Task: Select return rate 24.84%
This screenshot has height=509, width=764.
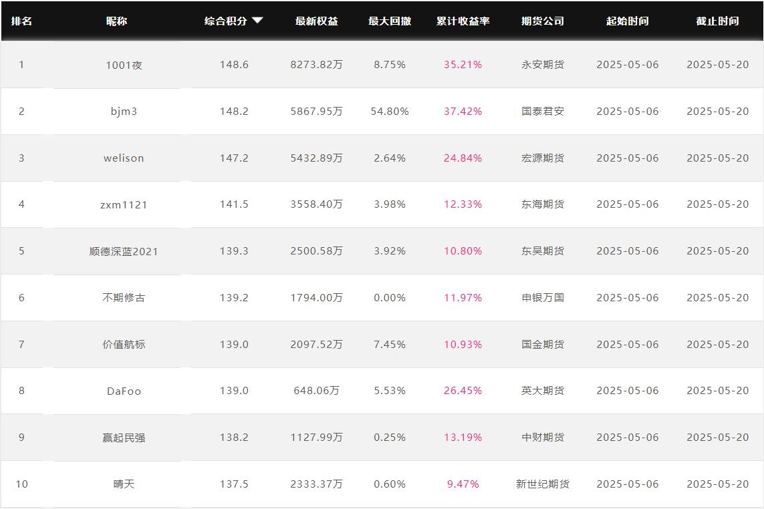Action: 463,158
